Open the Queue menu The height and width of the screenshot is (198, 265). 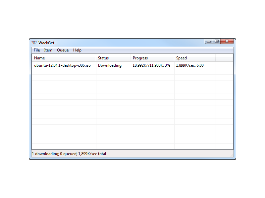coord(63,50)
